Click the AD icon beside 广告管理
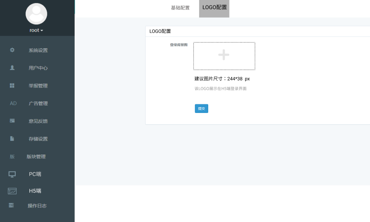 click(13, 103)
